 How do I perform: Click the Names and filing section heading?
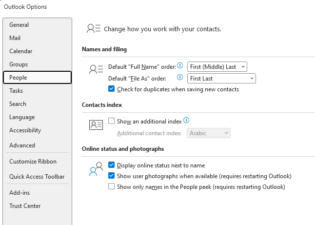tap(104, 49)
